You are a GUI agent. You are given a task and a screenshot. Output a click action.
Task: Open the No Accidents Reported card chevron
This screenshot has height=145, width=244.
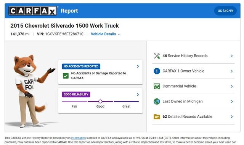coord(138,66)
